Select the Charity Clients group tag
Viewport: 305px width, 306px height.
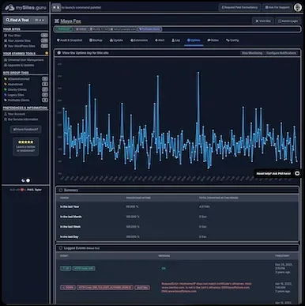coord(17,89)
